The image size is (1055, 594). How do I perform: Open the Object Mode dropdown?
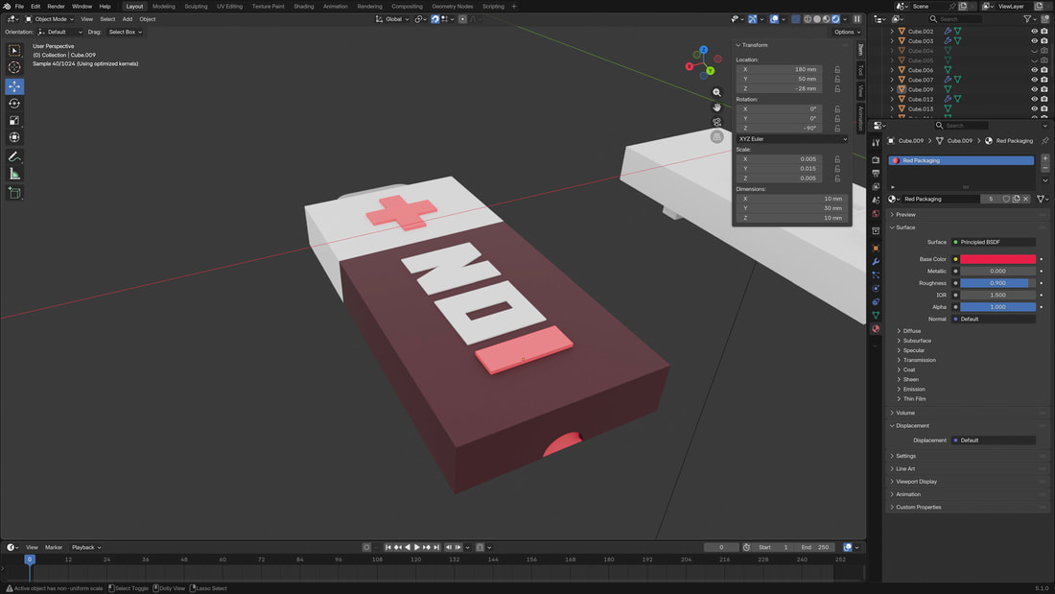[x=48, y=19]
